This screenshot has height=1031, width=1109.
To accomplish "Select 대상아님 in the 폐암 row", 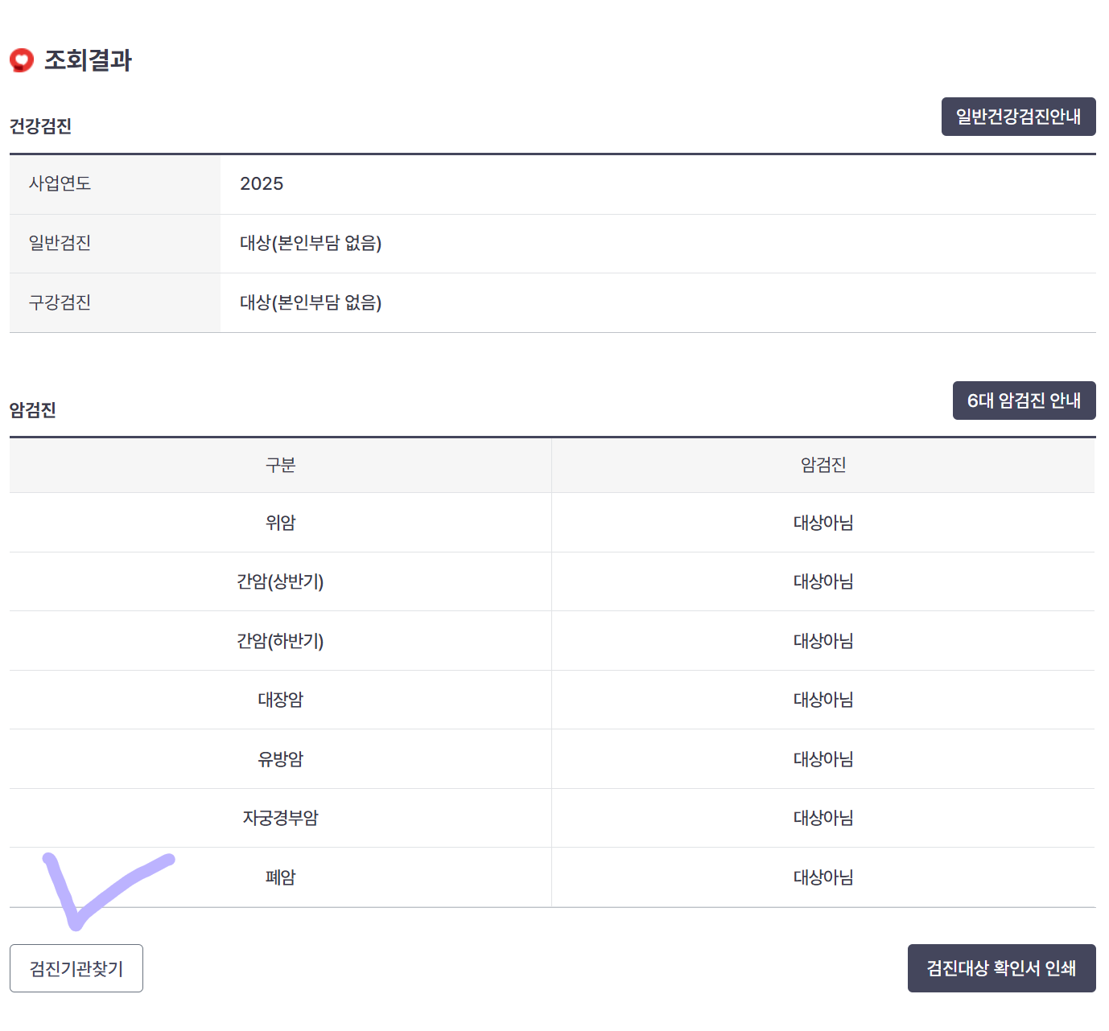I will 822,877.
